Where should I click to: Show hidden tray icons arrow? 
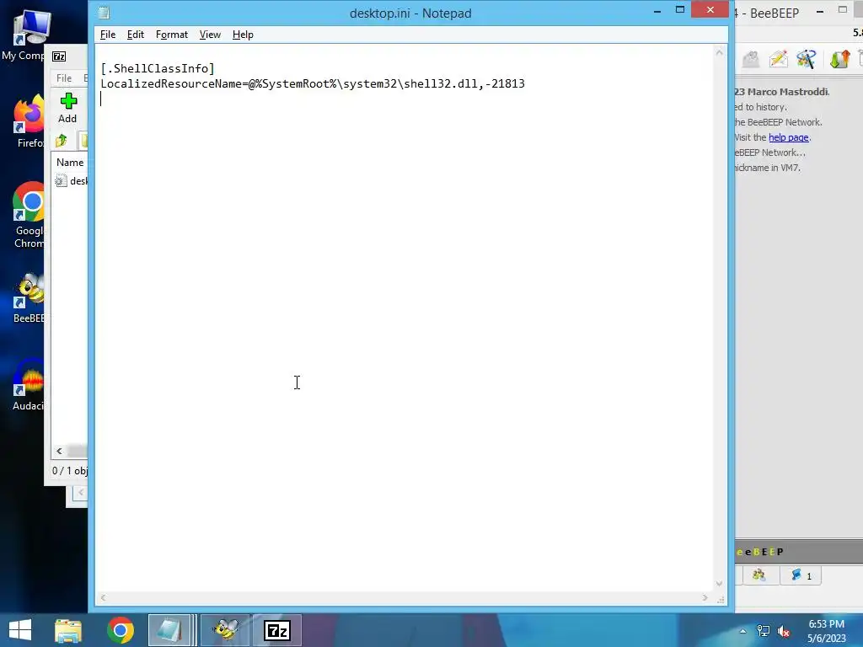[743, 631]
